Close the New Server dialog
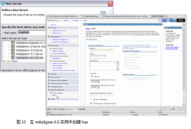 (x=110, y=3)
